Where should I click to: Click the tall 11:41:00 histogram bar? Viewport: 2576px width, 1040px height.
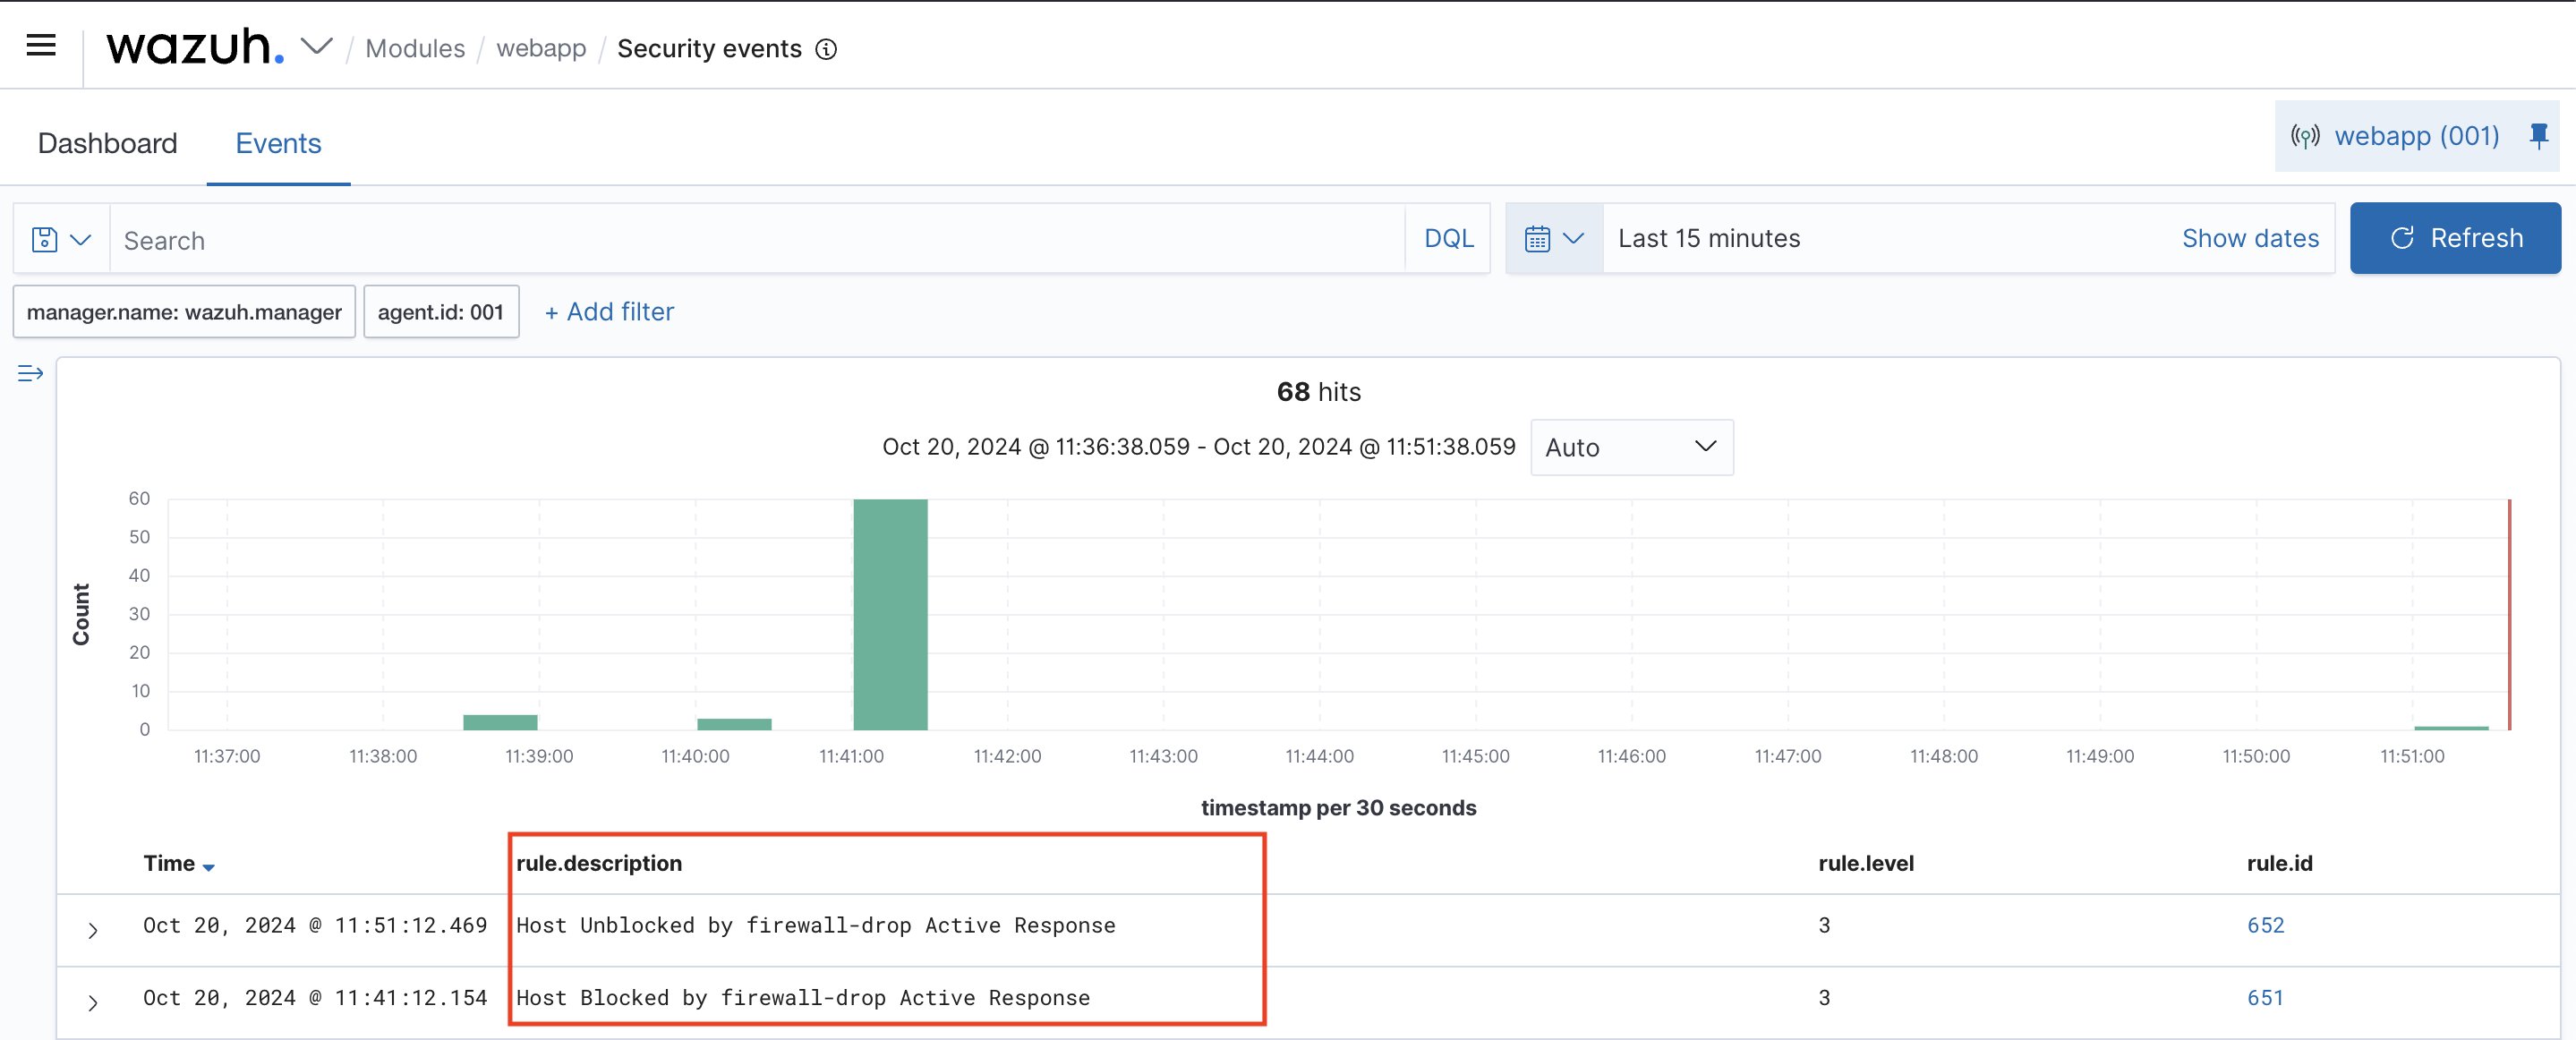click(890, 615)
